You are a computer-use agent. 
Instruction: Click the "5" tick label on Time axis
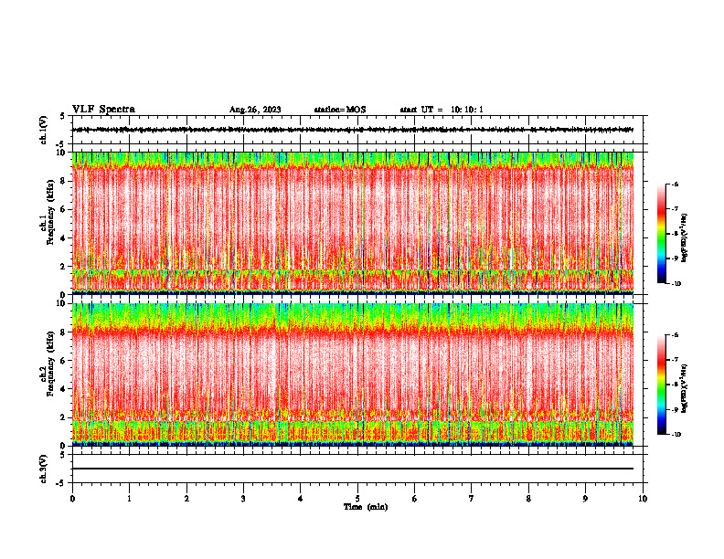[357, 499]
